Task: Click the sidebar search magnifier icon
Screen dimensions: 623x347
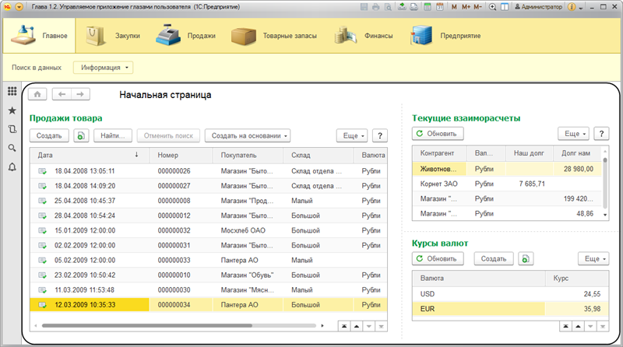Action: pos(12,148)
